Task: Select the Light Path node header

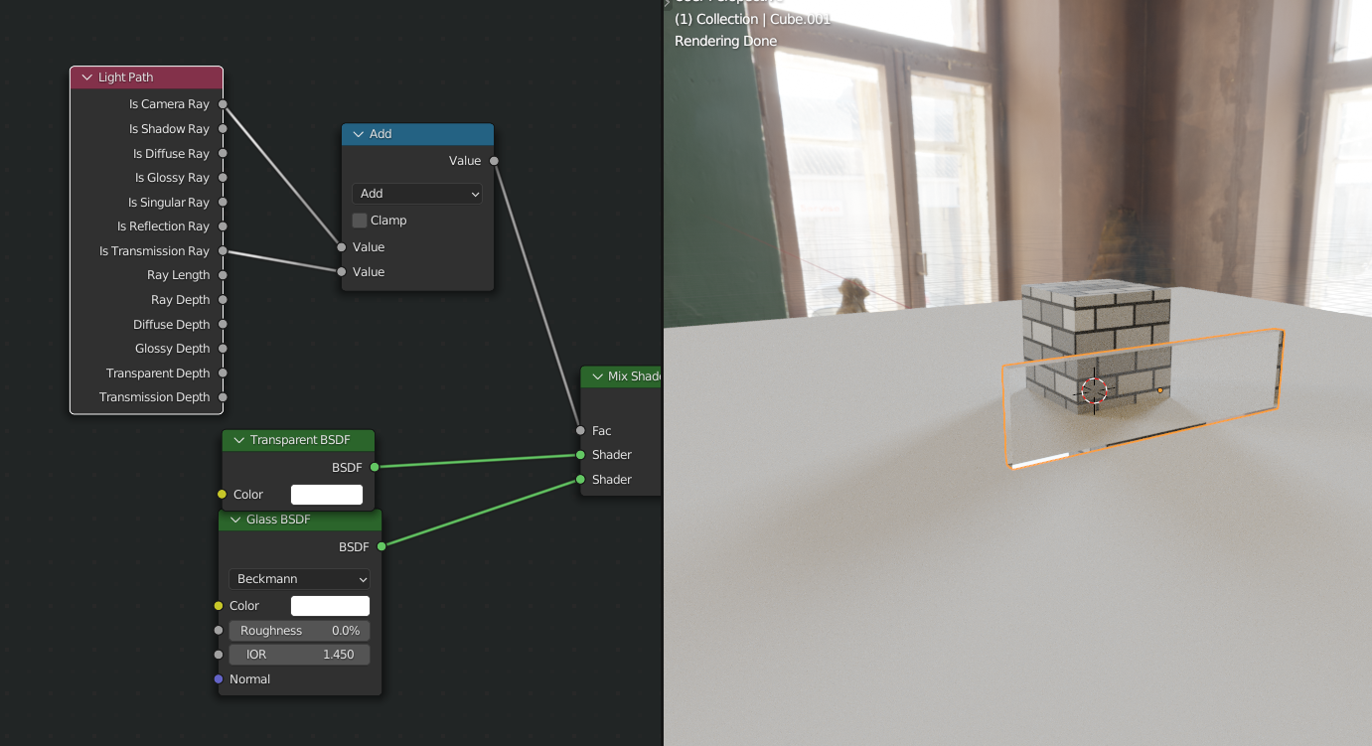Action: tap(146, 77)
